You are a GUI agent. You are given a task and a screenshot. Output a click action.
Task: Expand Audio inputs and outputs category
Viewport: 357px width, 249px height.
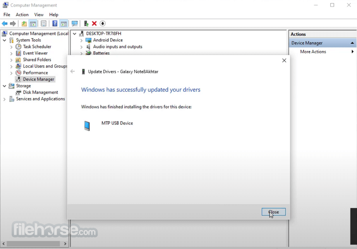tap(81, 47)
